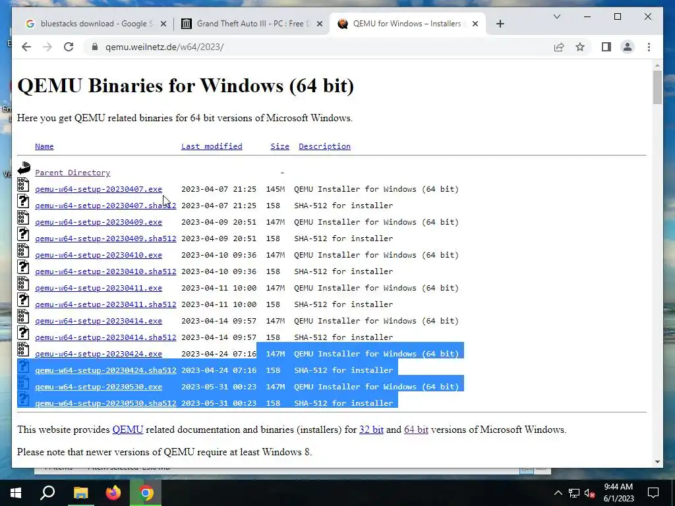Viewport: 675px width, 506px height.
Task: Open File Explorer from taskbar
Action: pyautogui.click(x=80, y=493)
